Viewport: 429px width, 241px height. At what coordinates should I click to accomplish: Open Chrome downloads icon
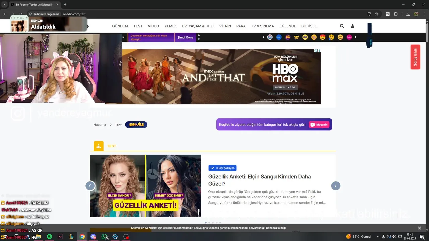[x=408, y=14]
